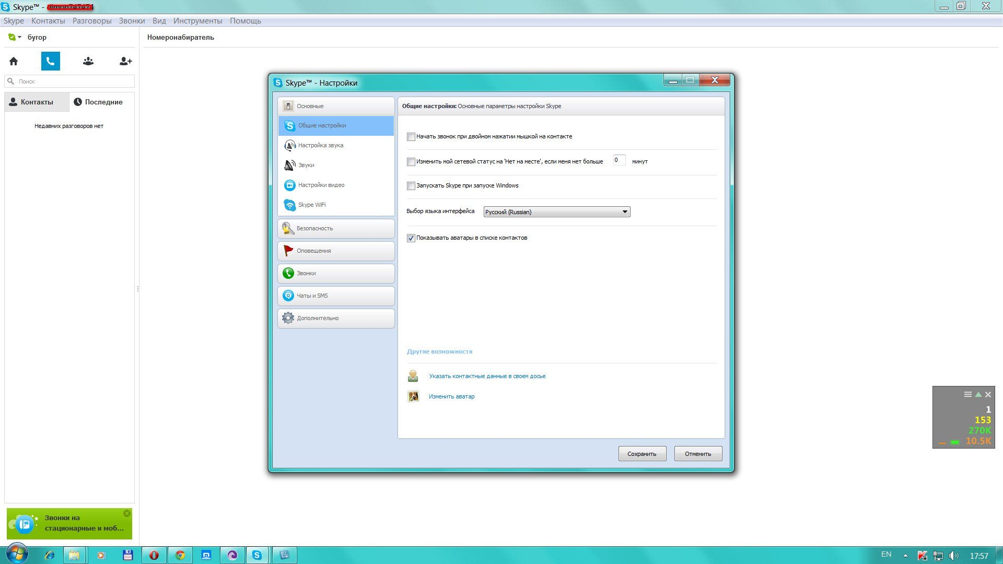
Task: Click Указать контактные данные в своем досье link
Action: coord(487,376)
